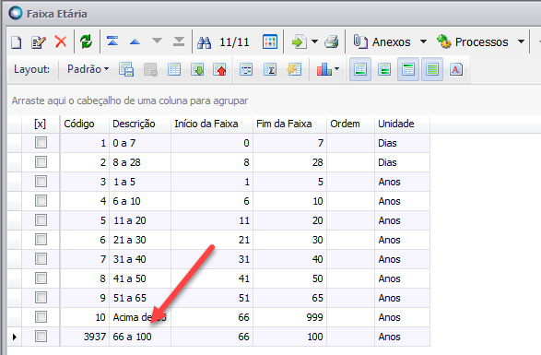Tick the checkbox for row '31 a 40'
541x355 pixels.
coord(41,259)
